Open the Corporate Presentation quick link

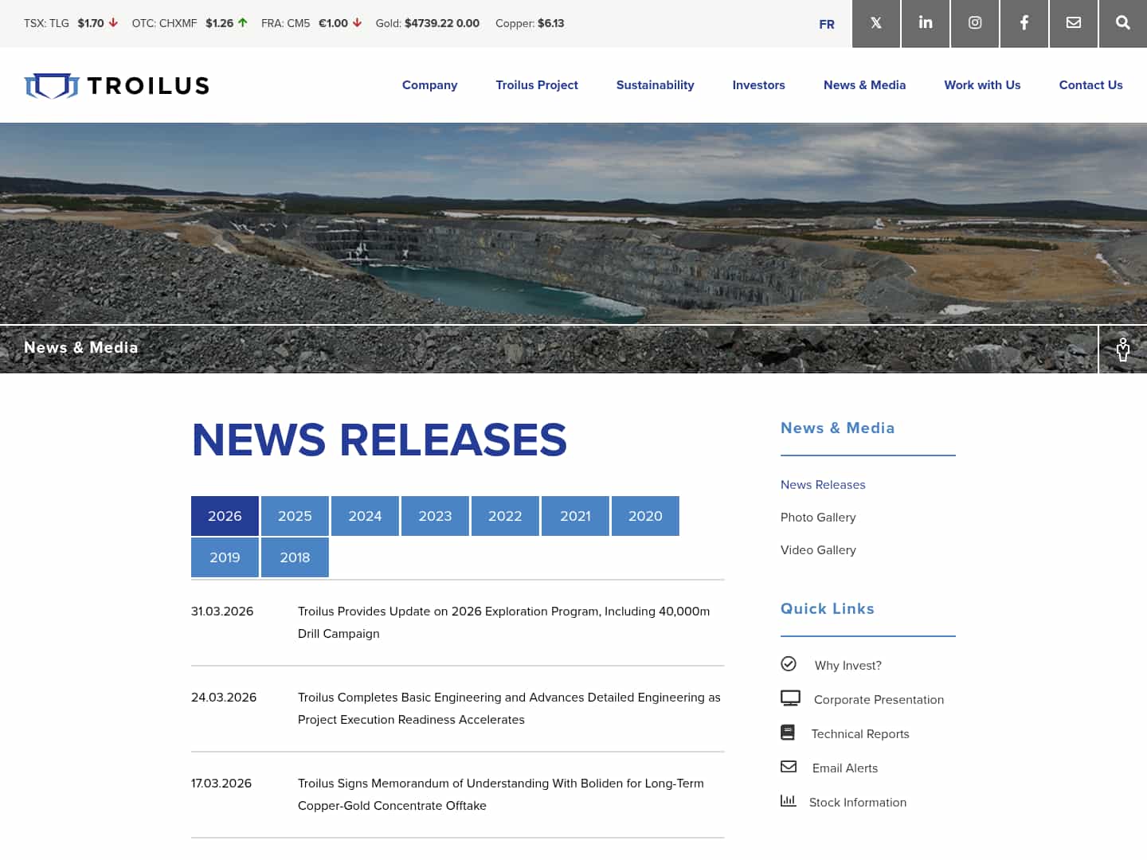point(879,699)
